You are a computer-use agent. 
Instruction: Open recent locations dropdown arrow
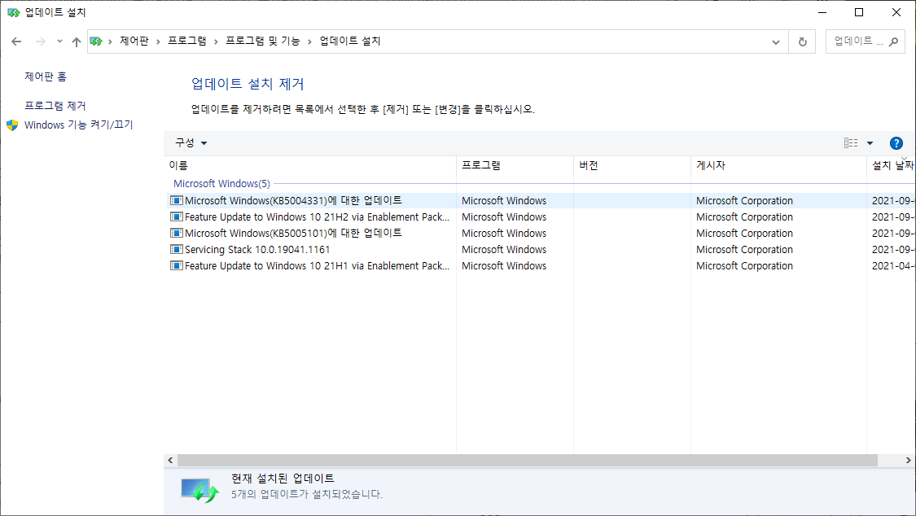point(59,42)
